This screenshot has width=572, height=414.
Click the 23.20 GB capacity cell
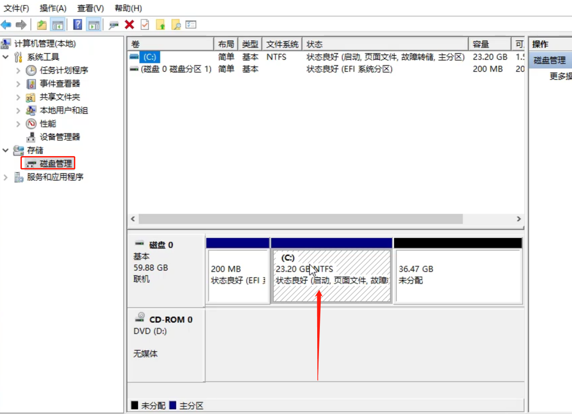[490, 57]
